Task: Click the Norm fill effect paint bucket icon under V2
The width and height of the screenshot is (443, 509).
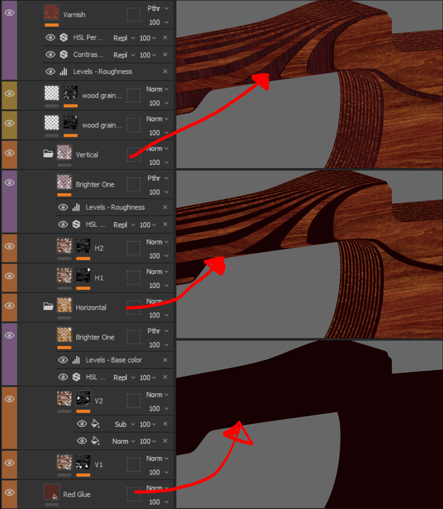Action: click(95, 441)
